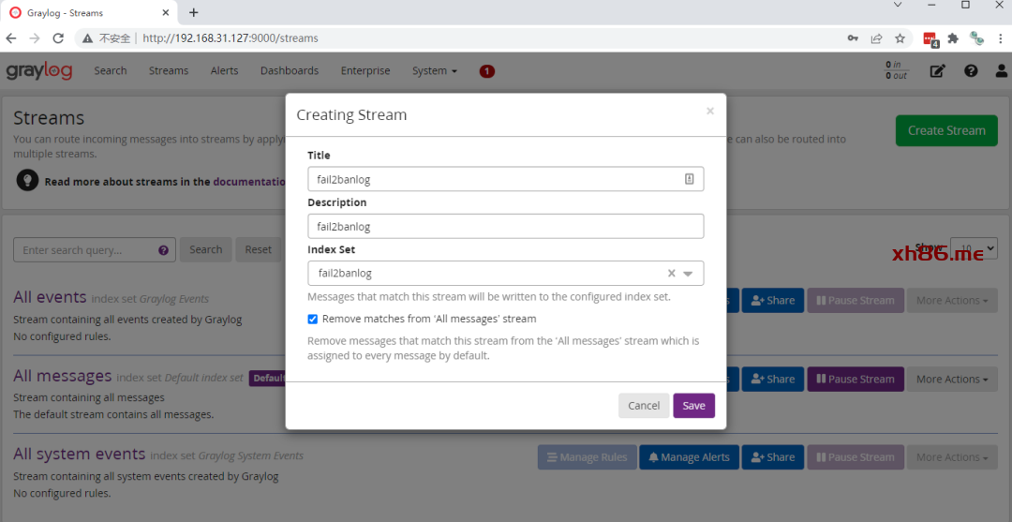
Task: Expand More Actions for All messages stream
Action: [x=952, y=380]
